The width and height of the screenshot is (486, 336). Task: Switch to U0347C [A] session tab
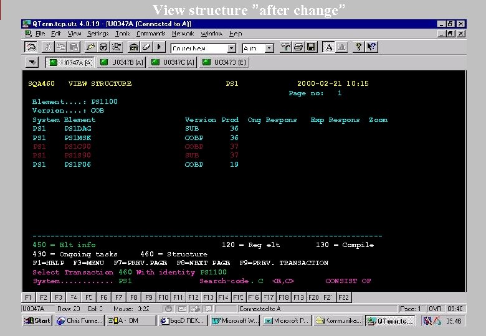click(x=173, y=62)
